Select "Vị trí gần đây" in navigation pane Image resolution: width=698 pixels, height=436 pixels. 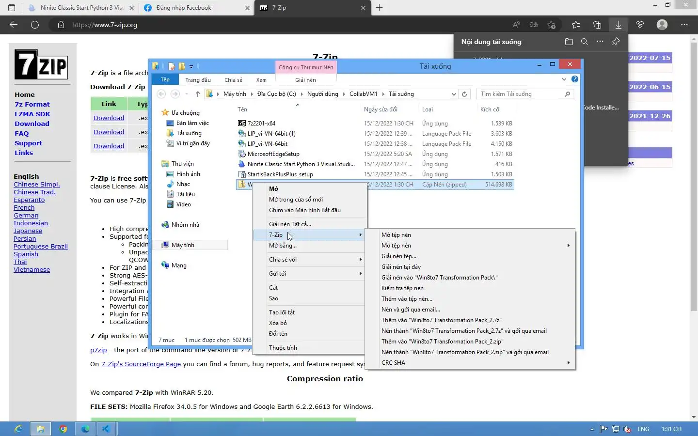coord(192,143)
